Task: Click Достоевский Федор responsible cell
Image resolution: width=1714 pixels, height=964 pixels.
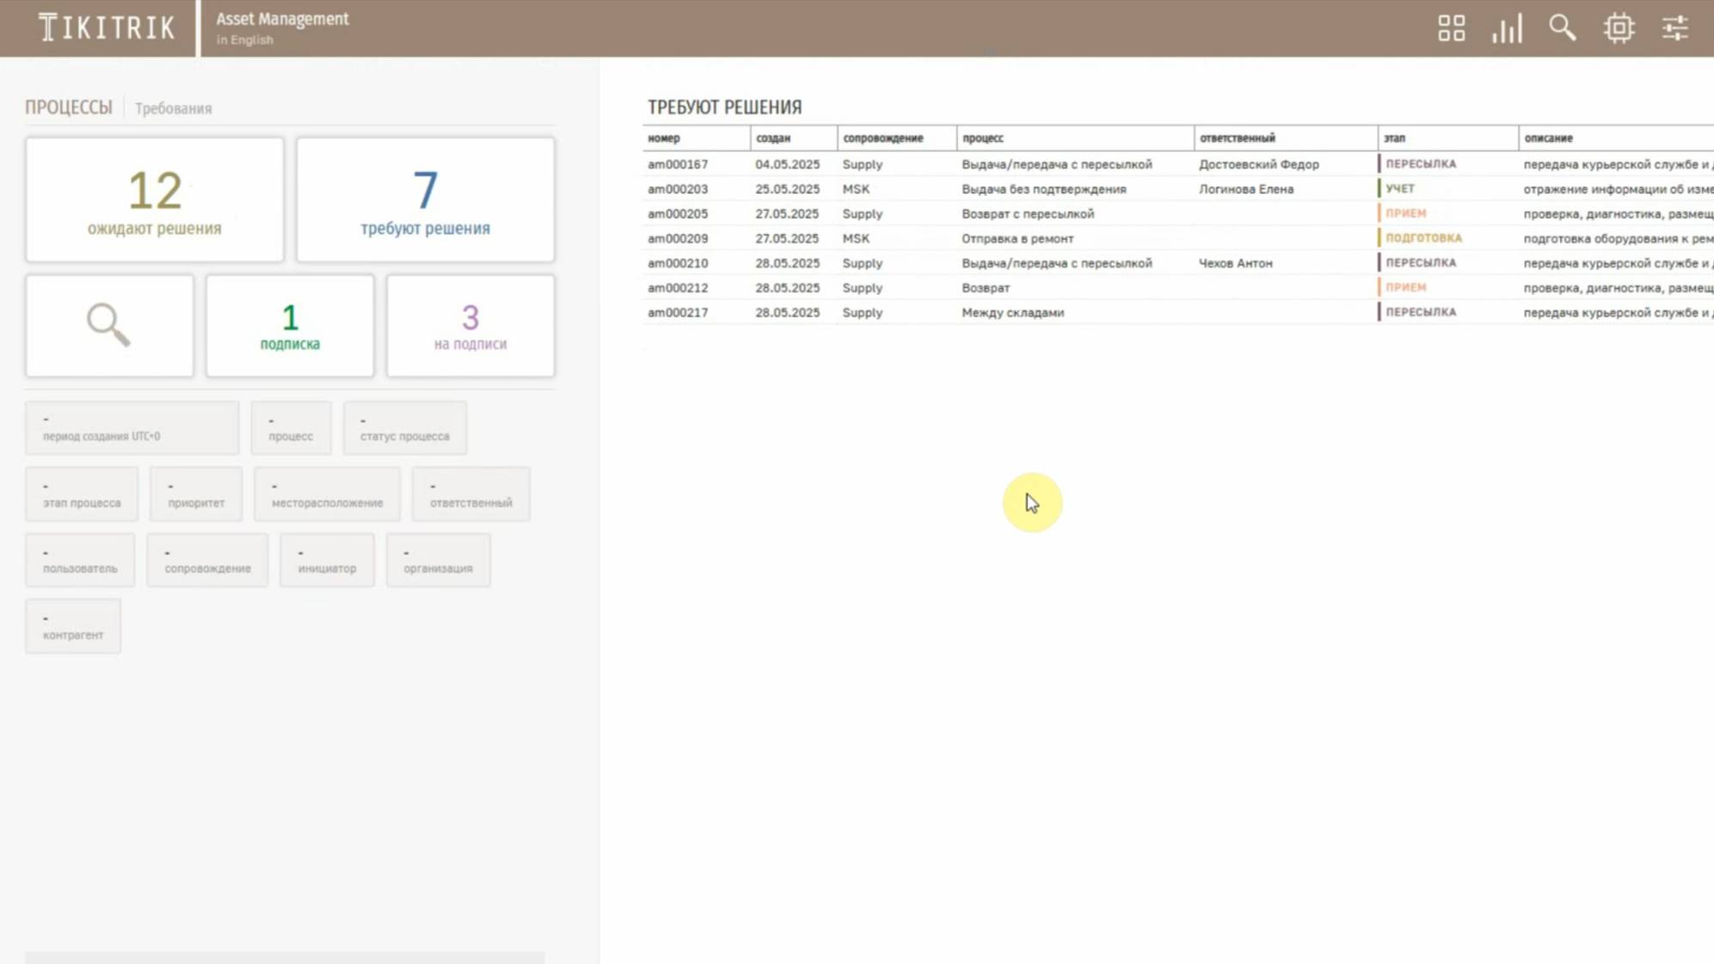Action: point(1258,164)
